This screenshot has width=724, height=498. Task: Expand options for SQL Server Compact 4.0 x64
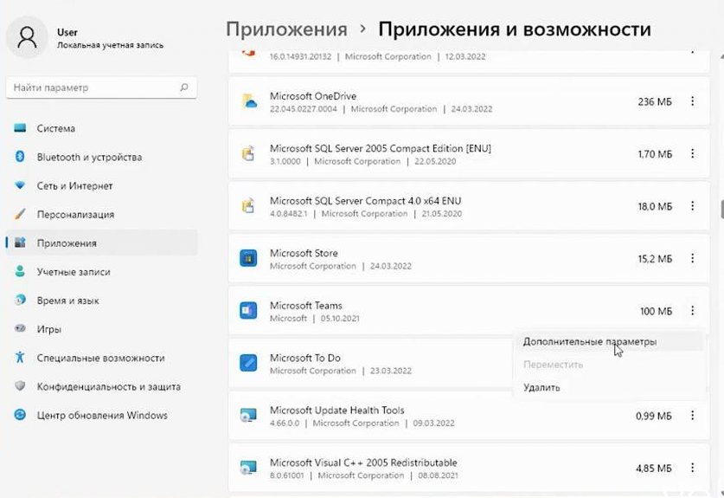tap(692, 206)
